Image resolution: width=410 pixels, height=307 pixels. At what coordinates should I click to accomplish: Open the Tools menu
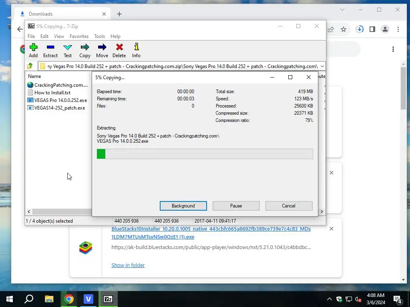click(99, 36)
